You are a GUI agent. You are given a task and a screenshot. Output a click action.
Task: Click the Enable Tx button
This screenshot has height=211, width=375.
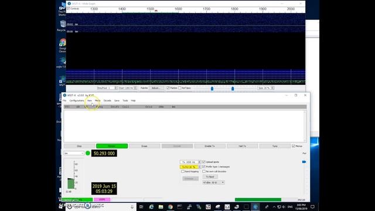click(210, 146)
